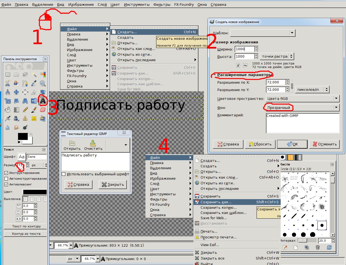This screenshot has height=265, width=346.
Task: Select the Ellipse Select tool in toolbox
Action: (x=16, y=75)
